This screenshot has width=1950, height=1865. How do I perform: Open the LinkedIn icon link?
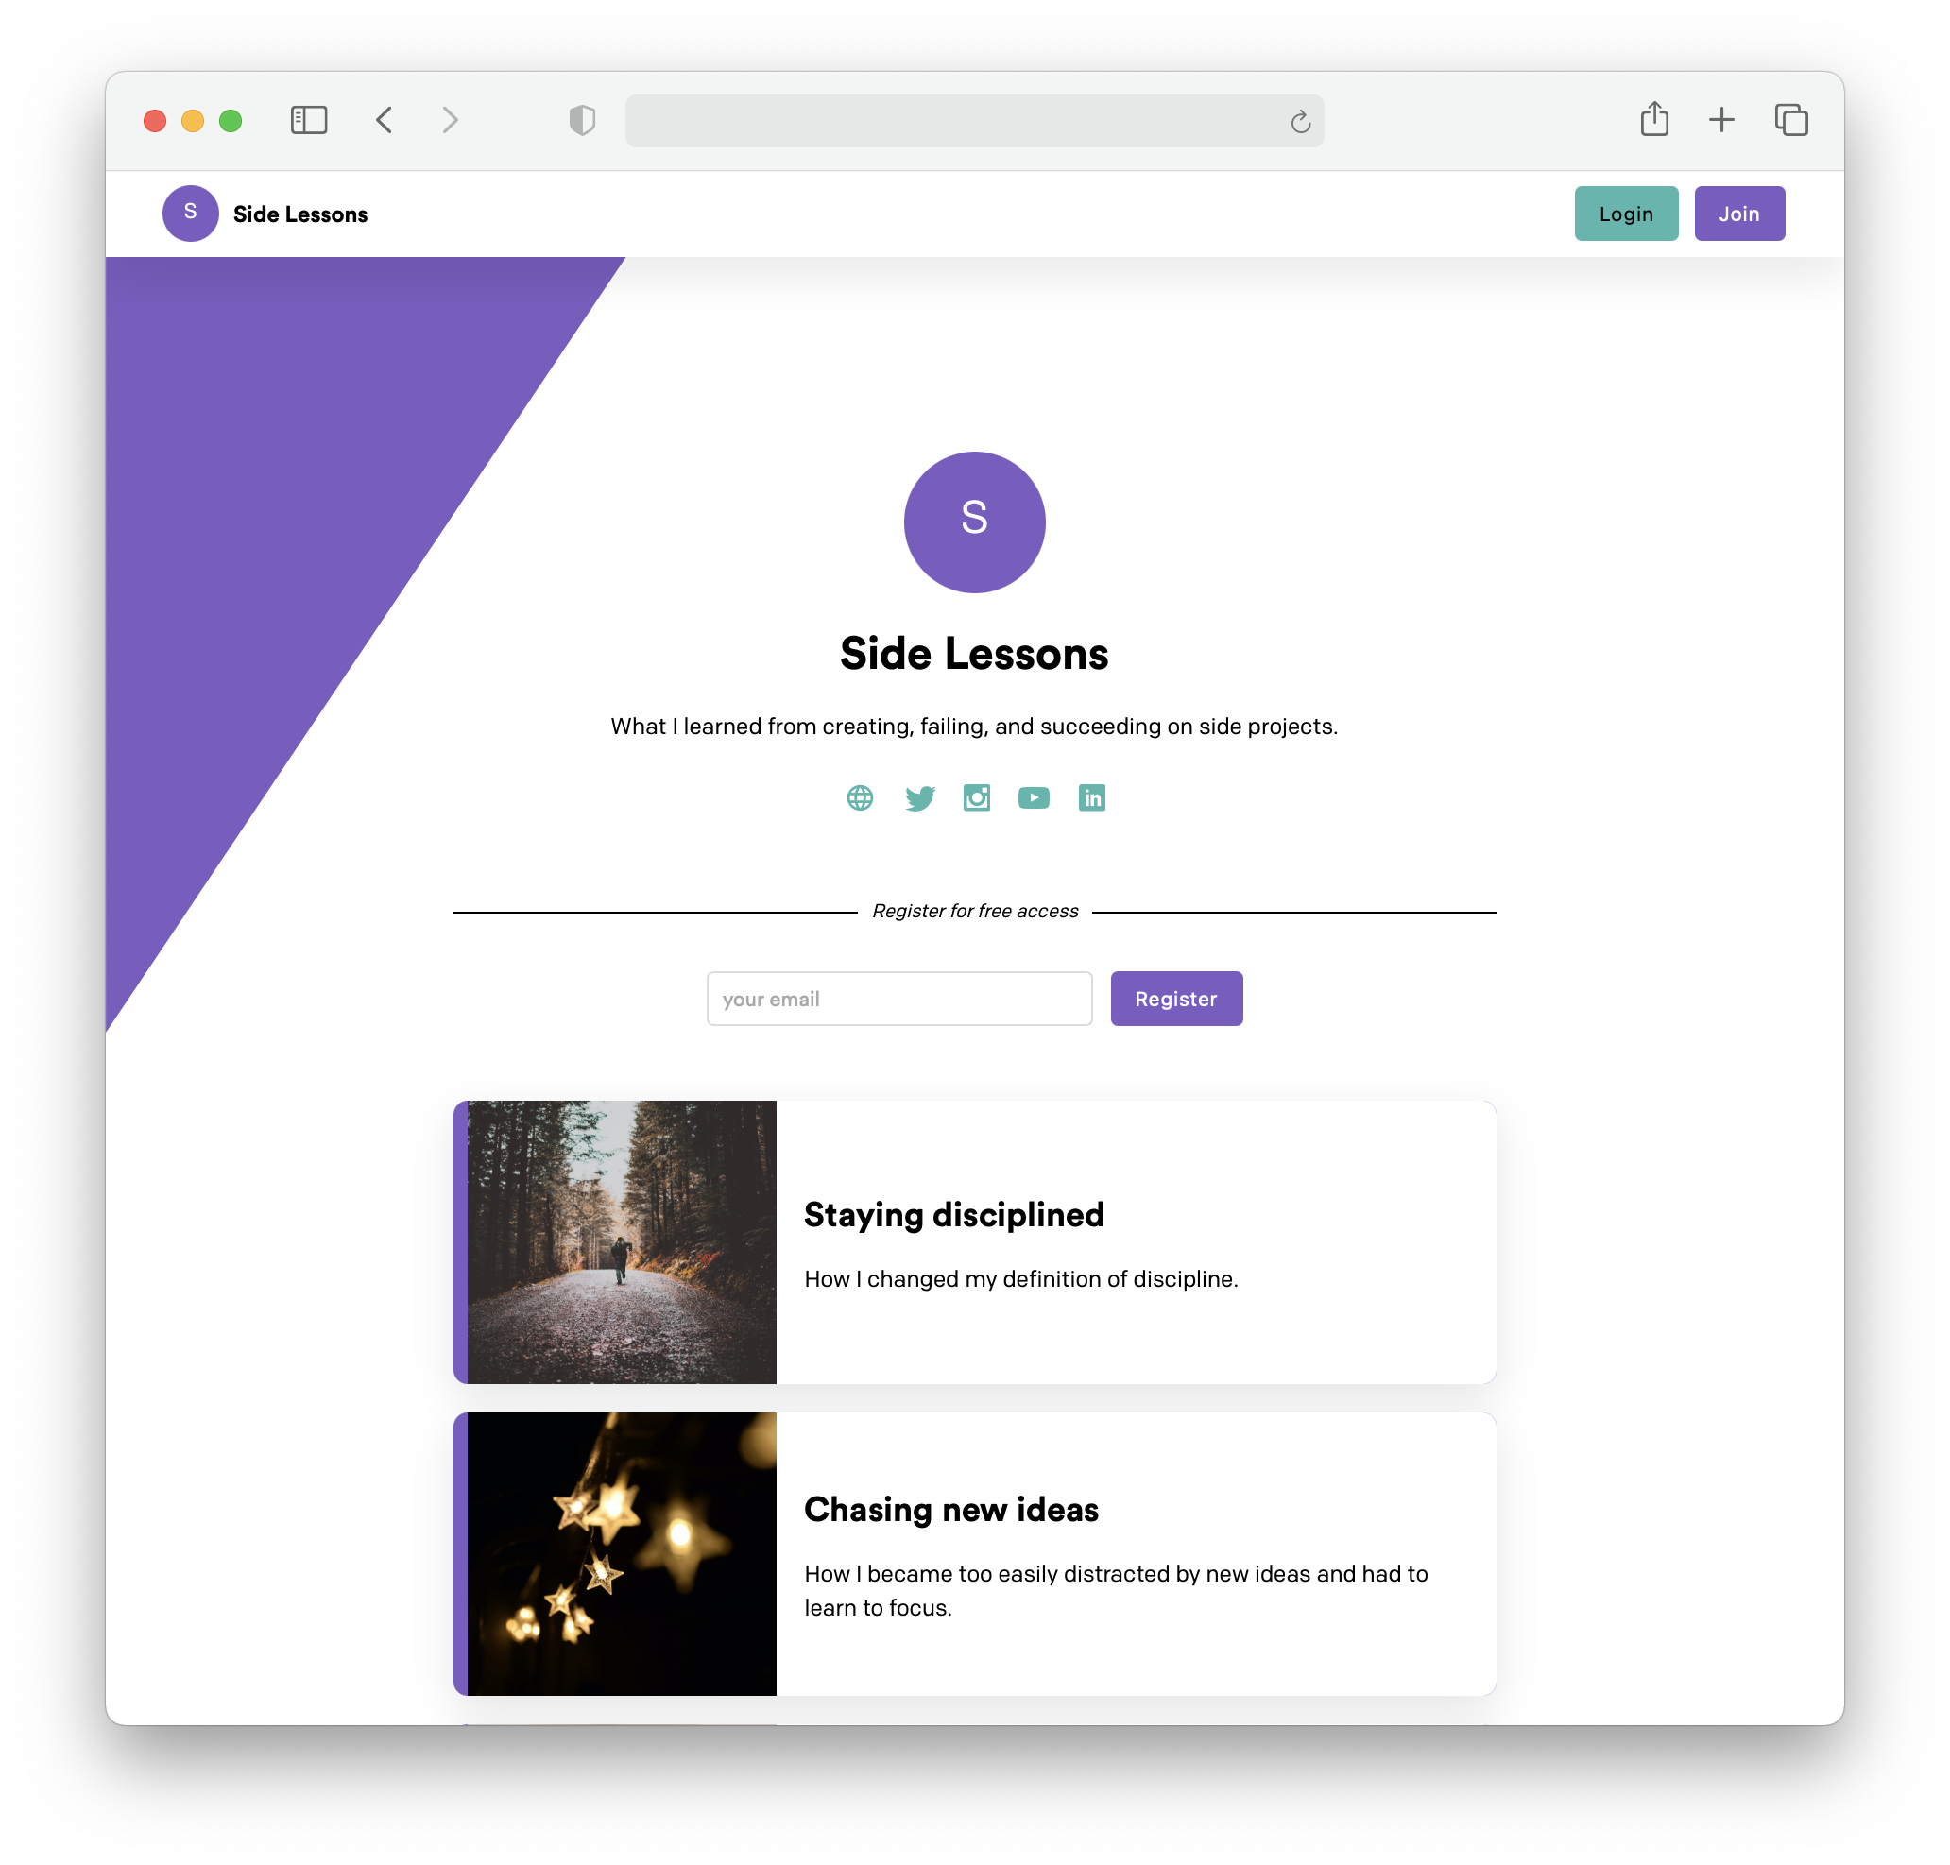(x=1091, y=797)
